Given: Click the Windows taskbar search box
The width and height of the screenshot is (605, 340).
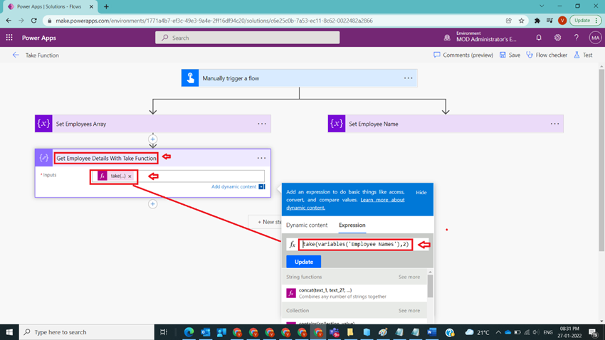Looking at the screenshot, I should point(86,332).
